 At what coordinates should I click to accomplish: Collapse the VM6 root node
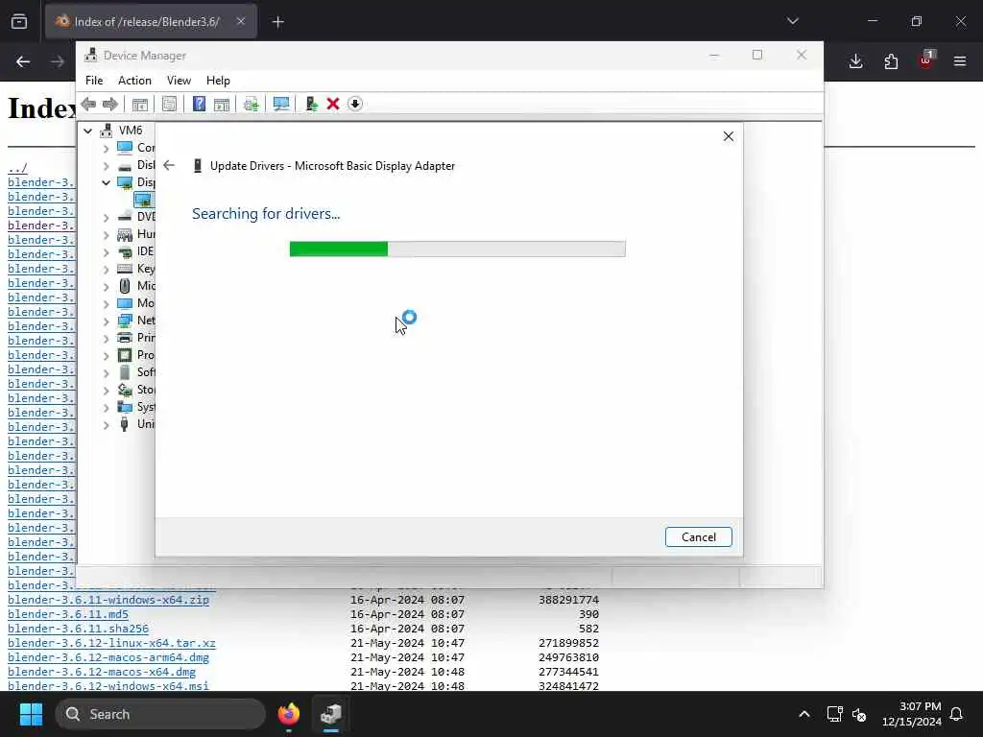point(87,131)
